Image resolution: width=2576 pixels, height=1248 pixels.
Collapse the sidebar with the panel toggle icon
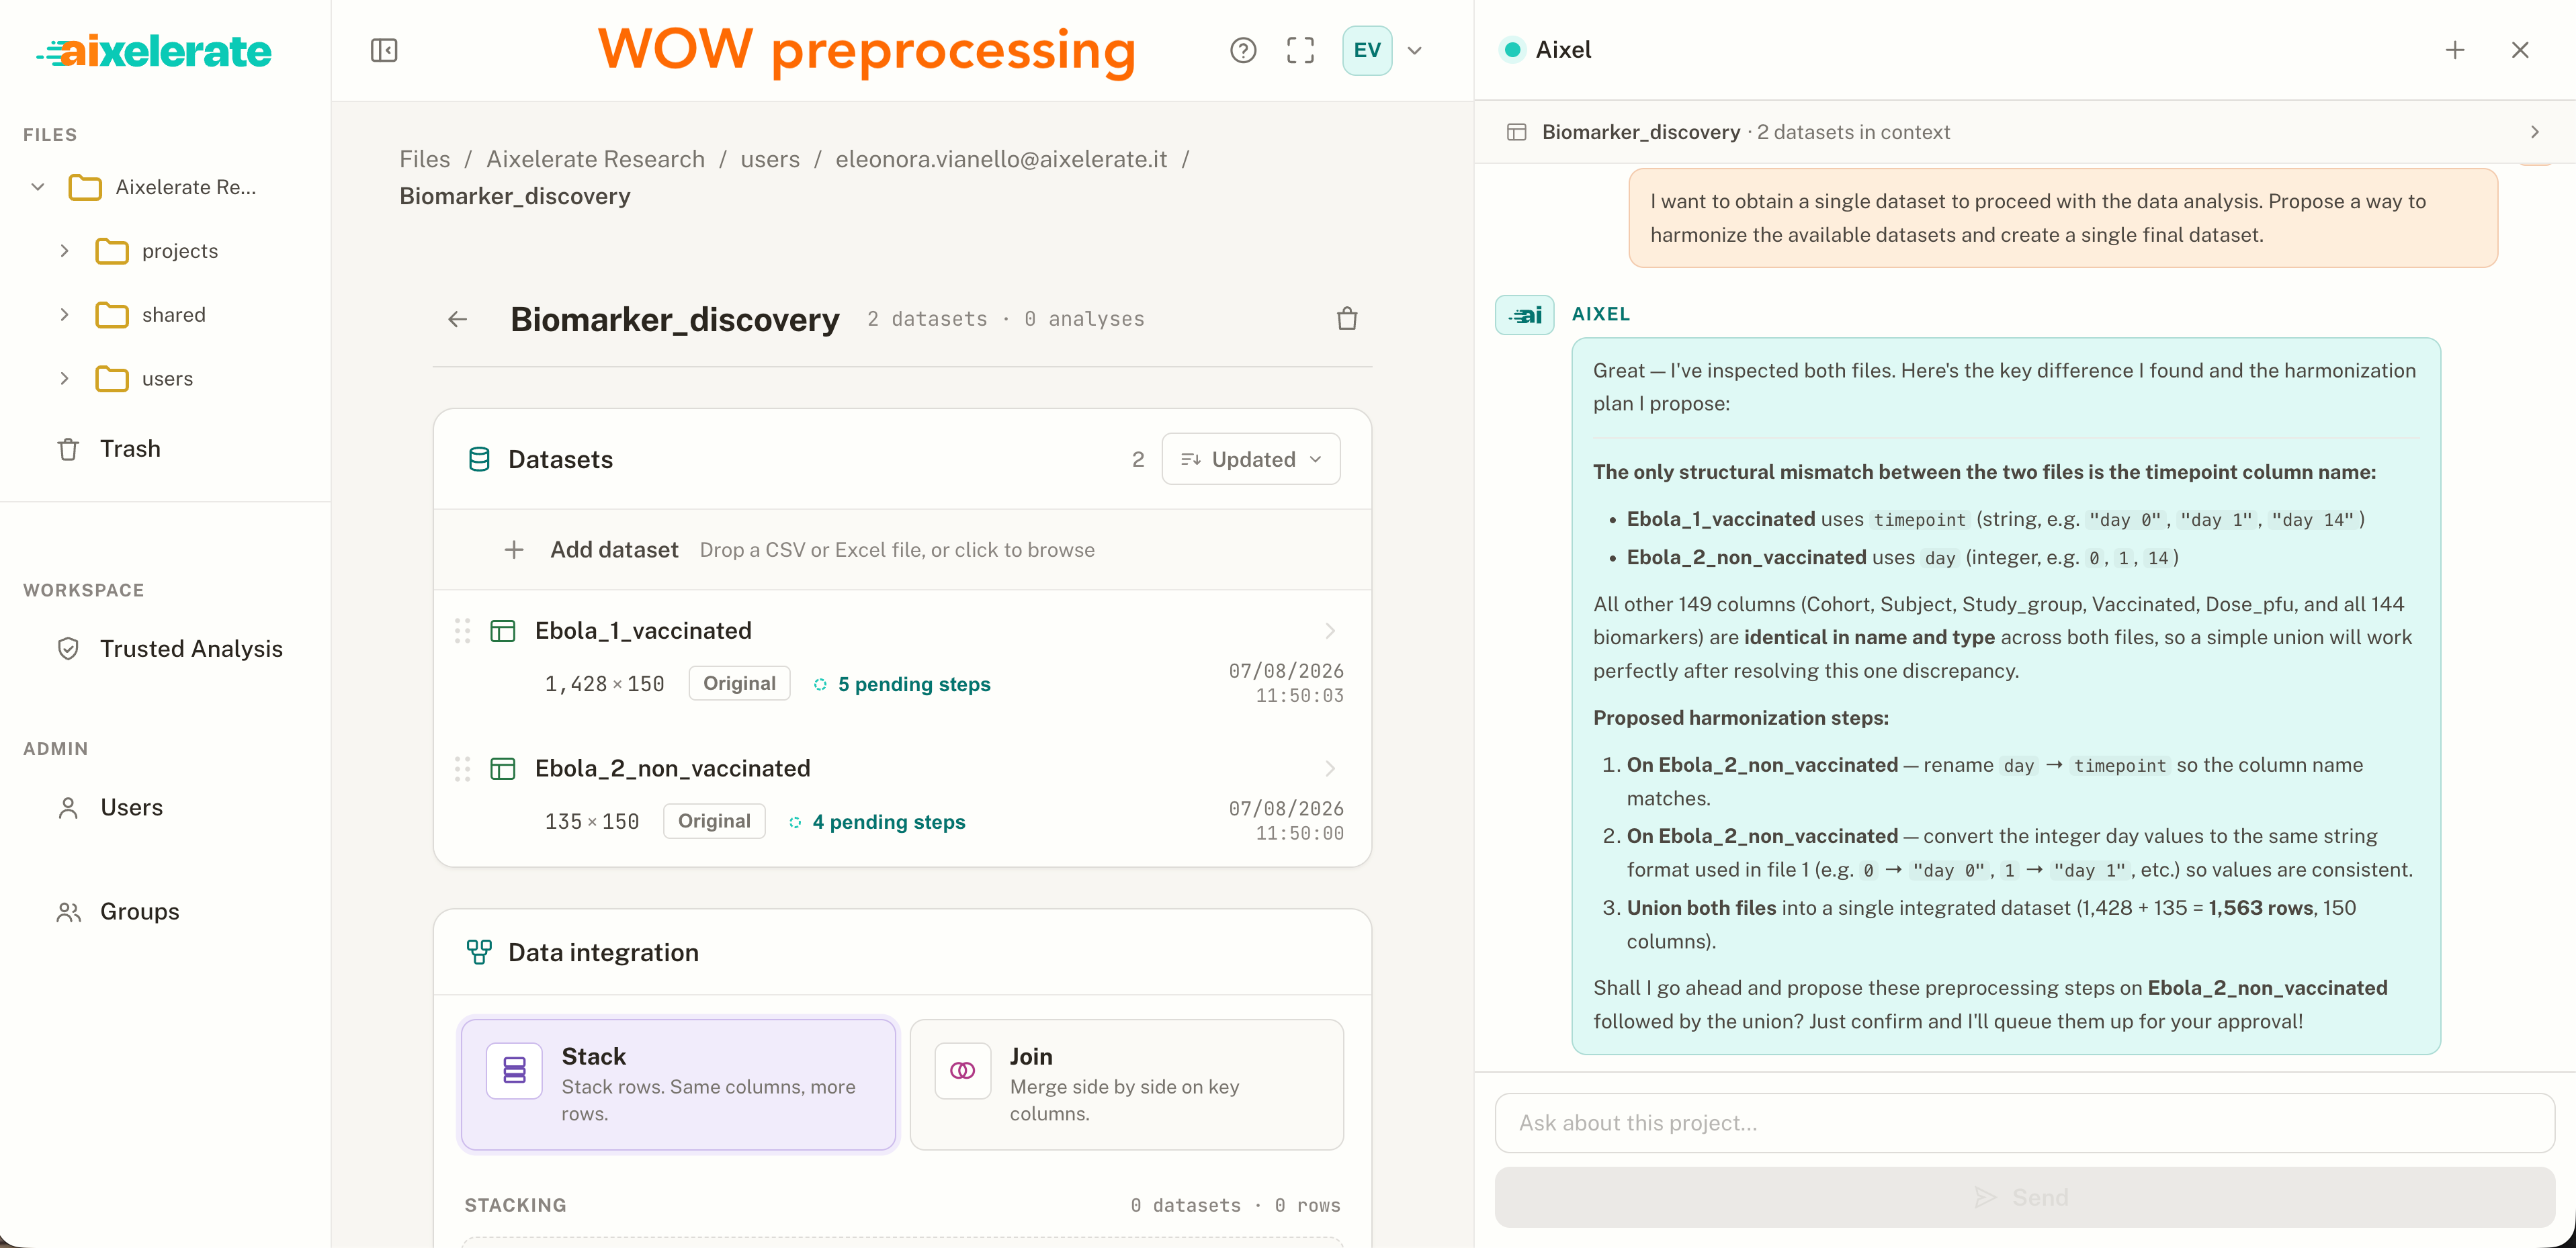(x=384, y=50)
